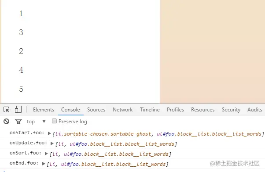Clear the console log
Viewport: 265px width, 172px height.
click(7, 121)
